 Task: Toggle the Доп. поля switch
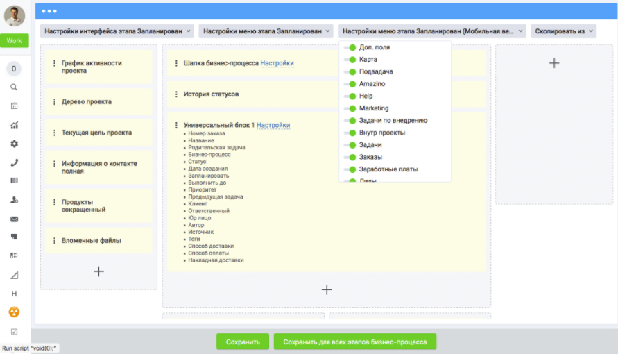[350, 47]
